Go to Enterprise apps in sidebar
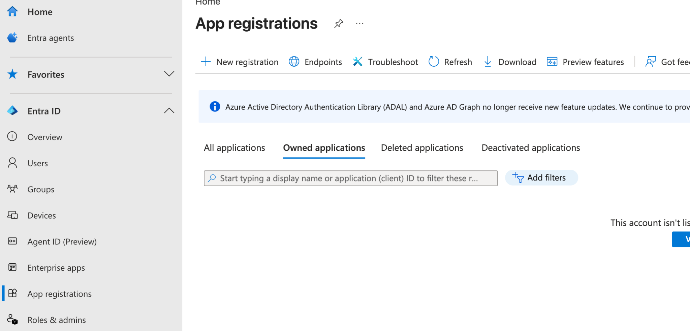The image size is (690, 331). [56, 268]
